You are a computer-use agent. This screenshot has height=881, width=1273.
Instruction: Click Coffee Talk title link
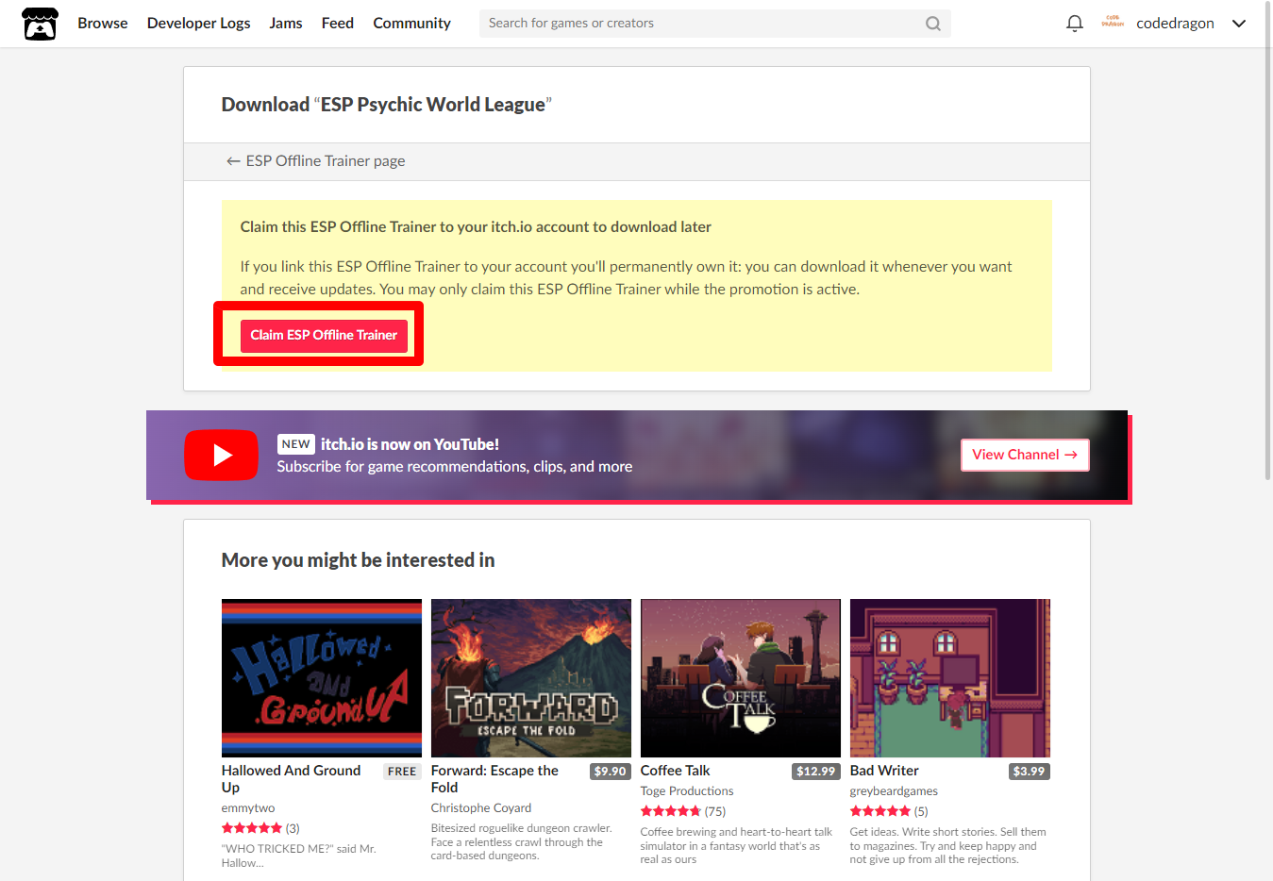[x=675, y=771]
